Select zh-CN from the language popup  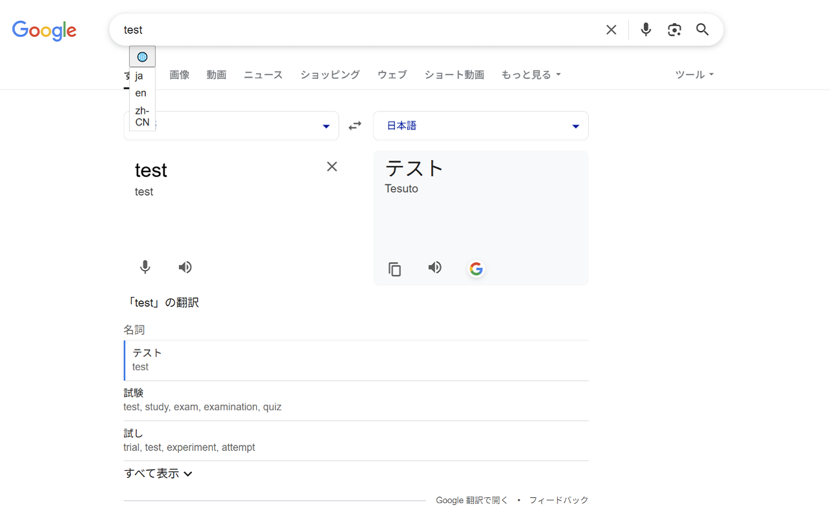[x=142, y=117]
